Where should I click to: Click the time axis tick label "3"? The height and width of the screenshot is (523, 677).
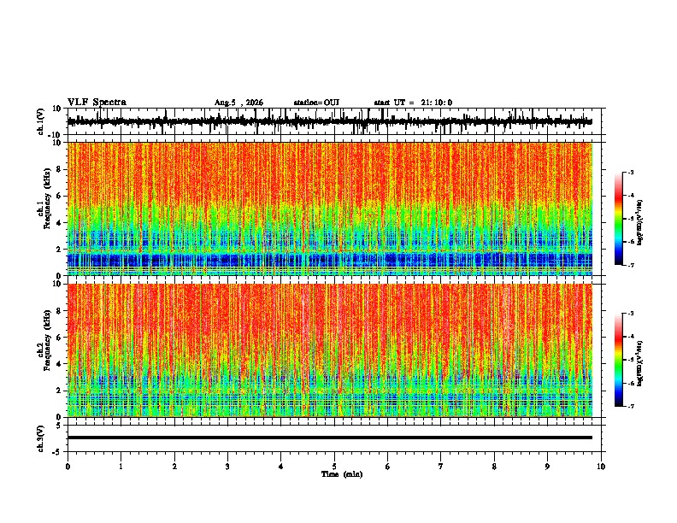227,467
